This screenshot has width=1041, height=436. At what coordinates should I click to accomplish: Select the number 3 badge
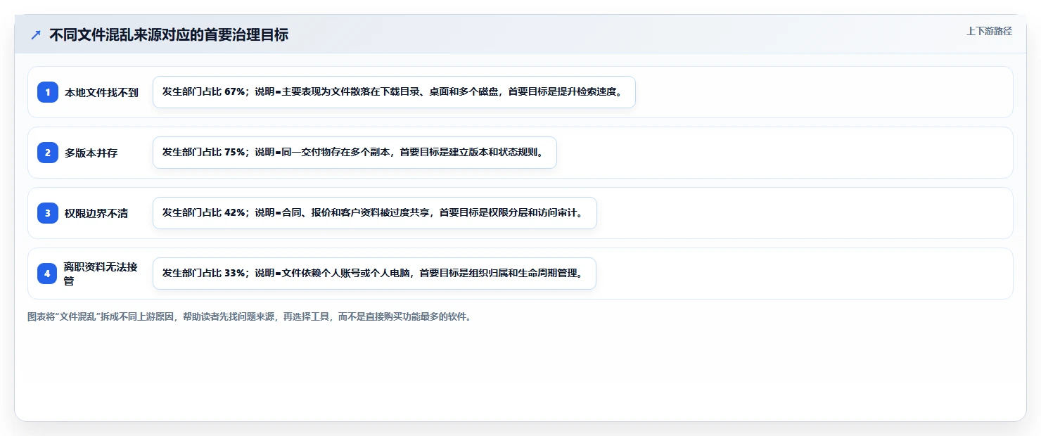[x=48, y=213]
